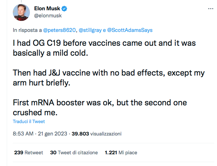The width and height of the screenshot is (217, 166).
Task: Open the 30 Tweet di citazione list
Action: click(74, 153)
